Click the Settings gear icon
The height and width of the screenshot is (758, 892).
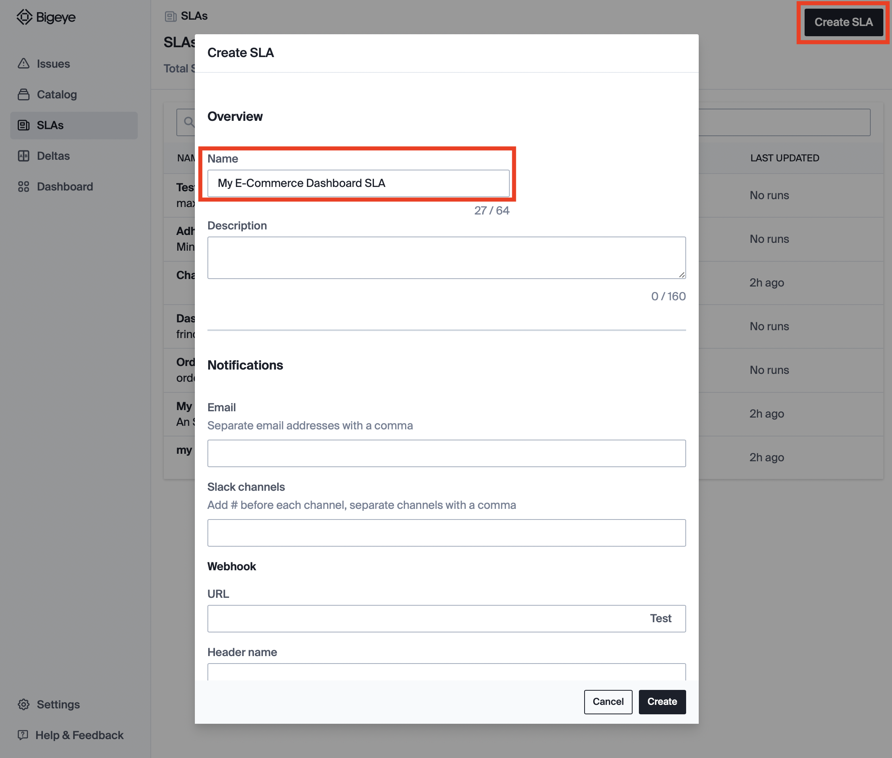[24, 704]
